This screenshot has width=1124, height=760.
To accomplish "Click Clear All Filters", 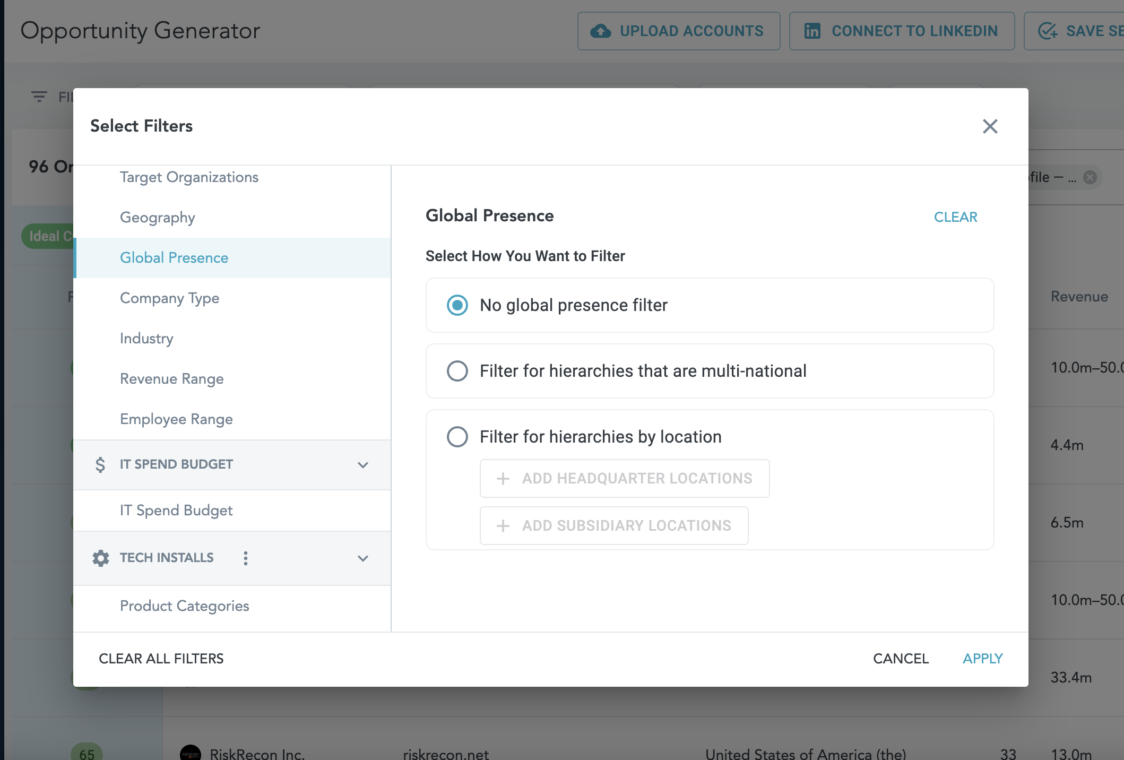I will 161,659.
